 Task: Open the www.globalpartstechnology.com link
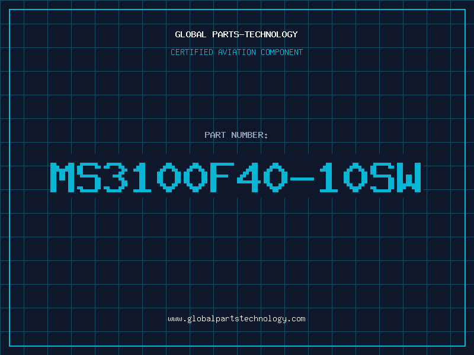click(236, 319)
